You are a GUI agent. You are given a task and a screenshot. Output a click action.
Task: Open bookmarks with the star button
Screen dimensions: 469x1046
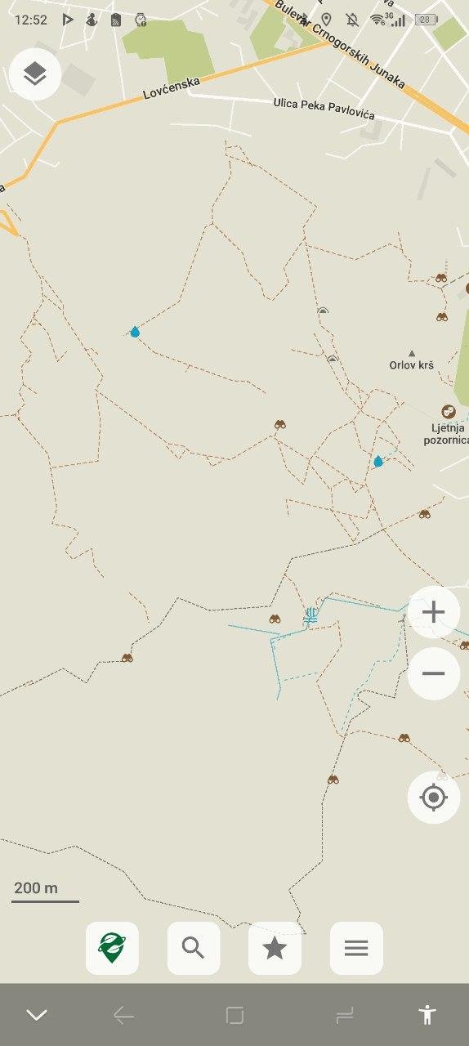tap(275, 948)
